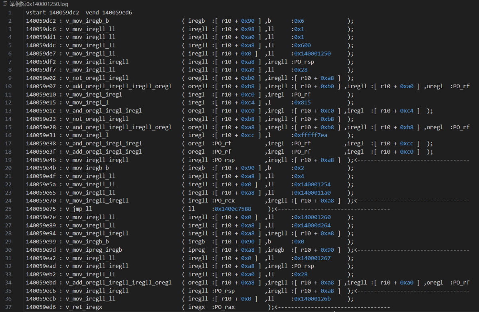This screenshot has height=312, width=479.
Task: Click the value 0x14000126b on line 36
Action: (x=312, y=298)
